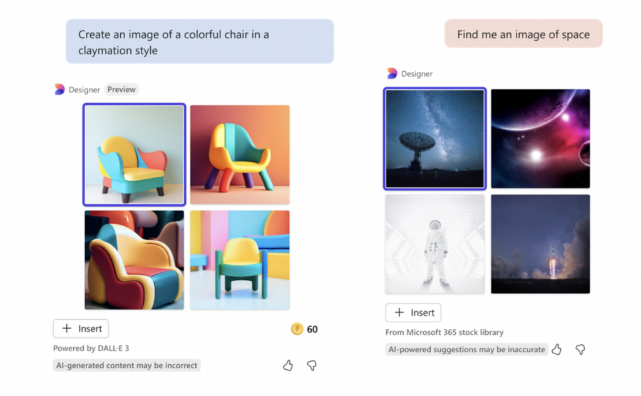Click thumbs down under DALL-E chair images
The image size is (641, 396).
312,365
